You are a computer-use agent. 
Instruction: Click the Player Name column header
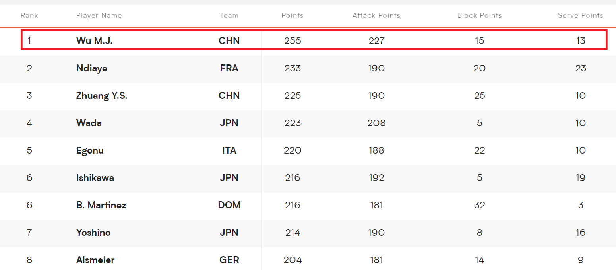(99, 15)
